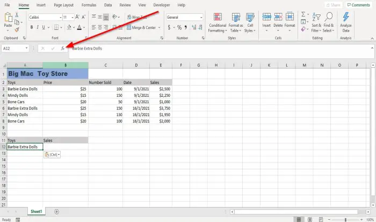Adjust the zoom slider handle
This screenshot has width=376, height=222.
click(345, 220)
